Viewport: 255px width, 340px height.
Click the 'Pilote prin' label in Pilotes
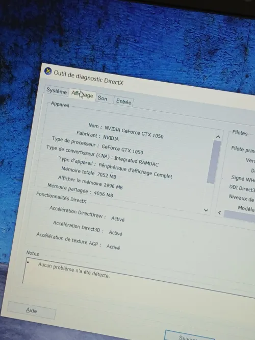point(243,149)
